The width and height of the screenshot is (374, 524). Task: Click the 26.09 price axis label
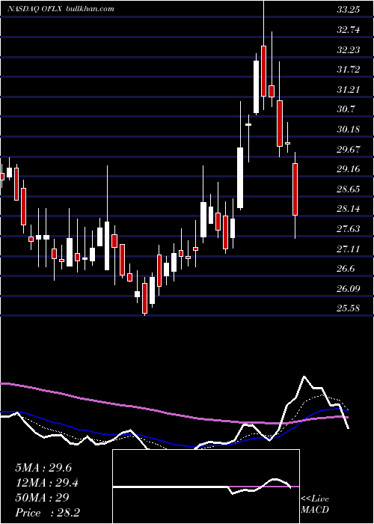[349, 288]
